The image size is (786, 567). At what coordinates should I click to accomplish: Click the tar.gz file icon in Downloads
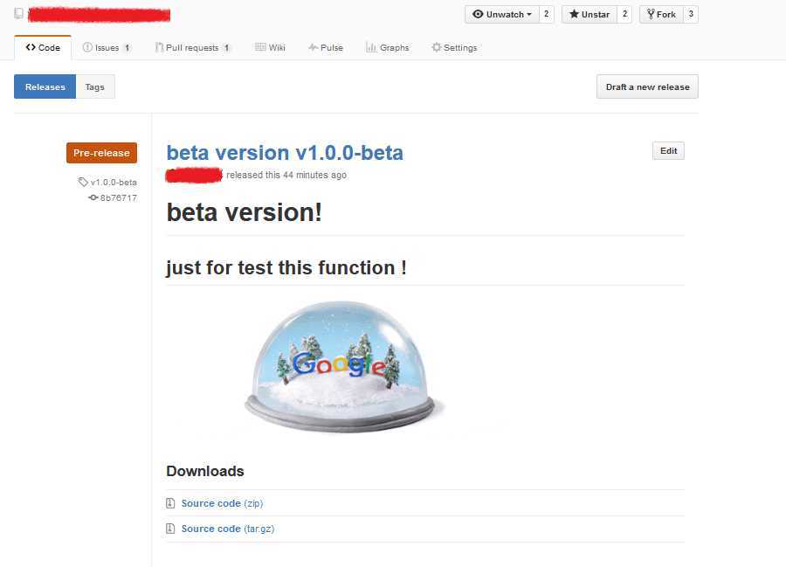(x=171, y=529)
